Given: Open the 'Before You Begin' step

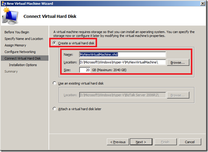Looking at the screenshot, I should [x=17, y=32].
